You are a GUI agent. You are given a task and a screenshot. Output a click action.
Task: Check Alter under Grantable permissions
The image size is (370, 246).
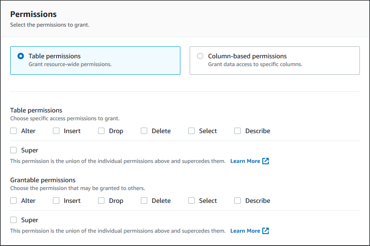(x=14, y=201)
